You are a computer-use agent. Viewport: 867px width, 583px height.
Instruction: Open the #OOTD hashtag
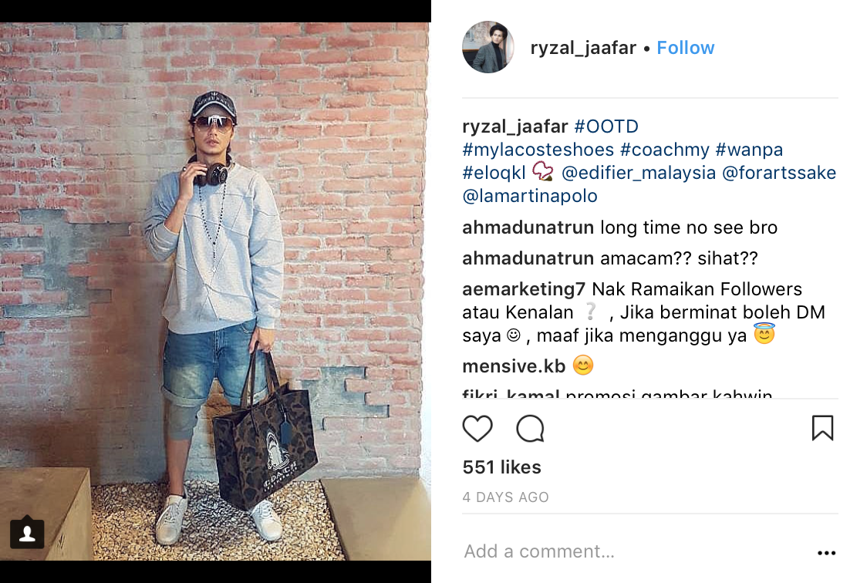point(606,126)
